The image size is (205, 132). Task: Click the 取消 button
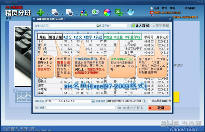click(159, 108)
